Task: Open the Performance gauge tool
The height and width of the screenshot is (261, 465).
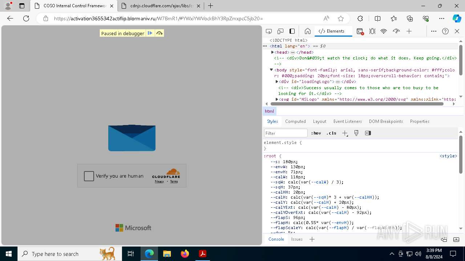Action: (x=396, y=31)
